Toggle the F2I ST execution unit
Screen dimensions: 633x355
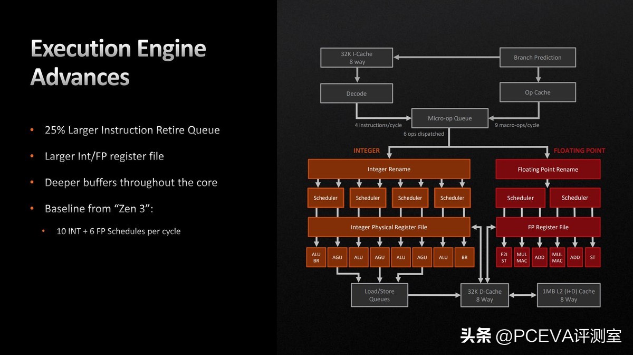503,257
